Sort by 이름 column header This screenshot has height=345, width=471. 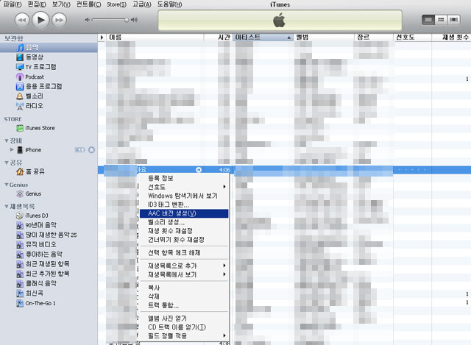point(155,38)
